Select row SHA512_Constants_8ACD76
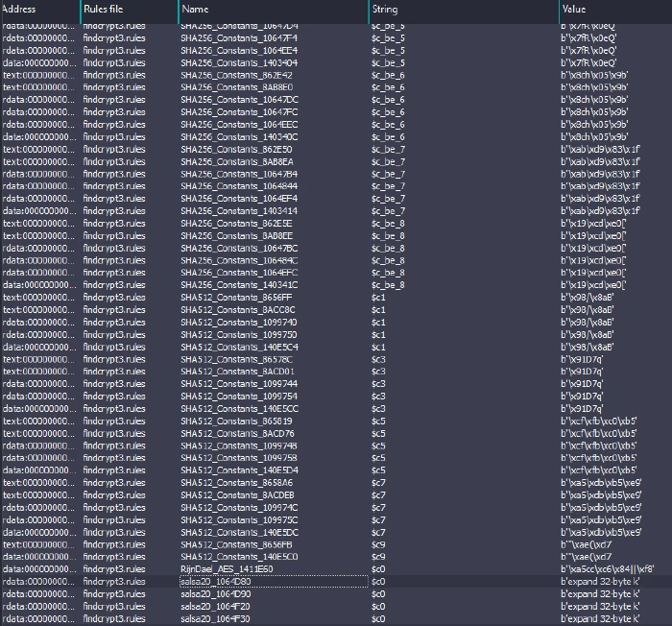 336,434
